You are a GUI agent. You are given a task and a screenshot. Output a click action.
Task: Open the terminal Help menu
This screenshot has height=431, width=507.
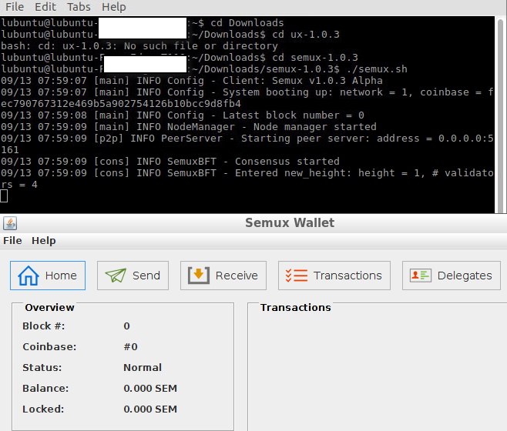(x=114, y=7)
